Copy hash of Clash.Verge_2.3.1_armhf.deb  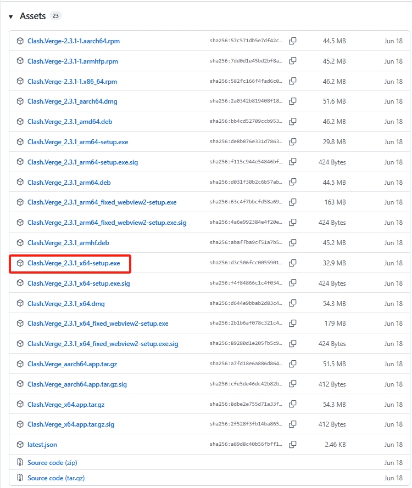point(293,243)
